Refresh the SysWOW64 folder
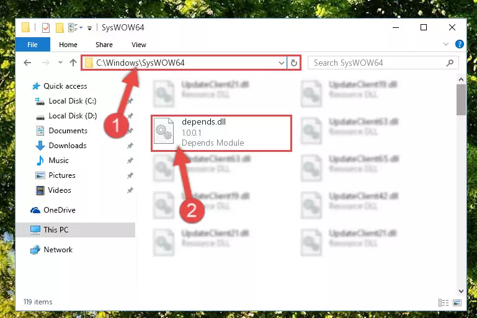 tap(293, 63)
